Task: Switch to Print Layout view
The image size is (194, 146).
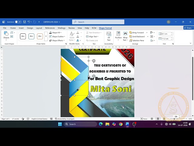Action: (x=158, y=119)
